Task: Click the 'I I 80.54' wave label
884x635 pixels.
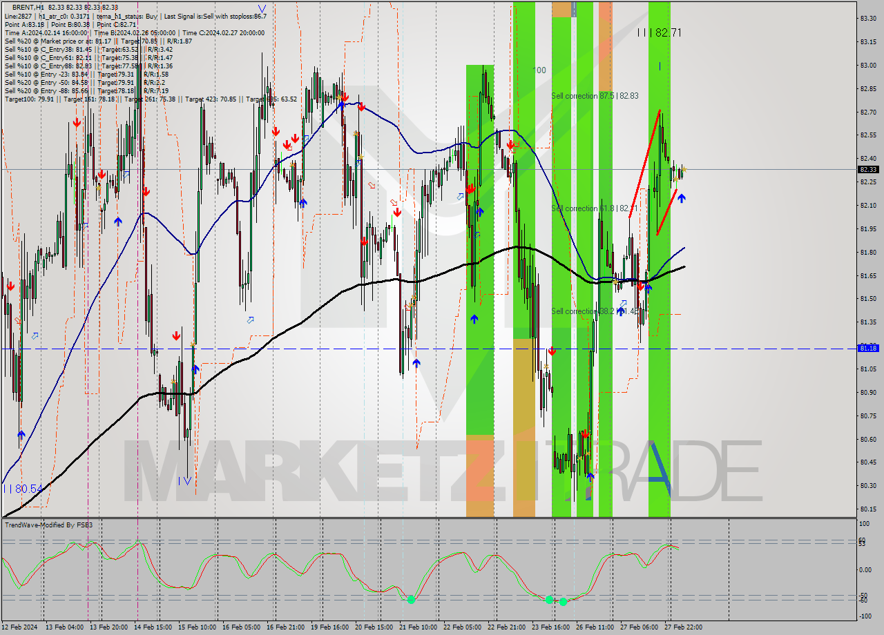Action: pos(23,489)
